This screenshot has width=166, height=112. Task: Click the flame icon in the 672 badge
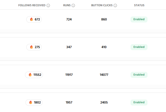click(x=31, y=19)
